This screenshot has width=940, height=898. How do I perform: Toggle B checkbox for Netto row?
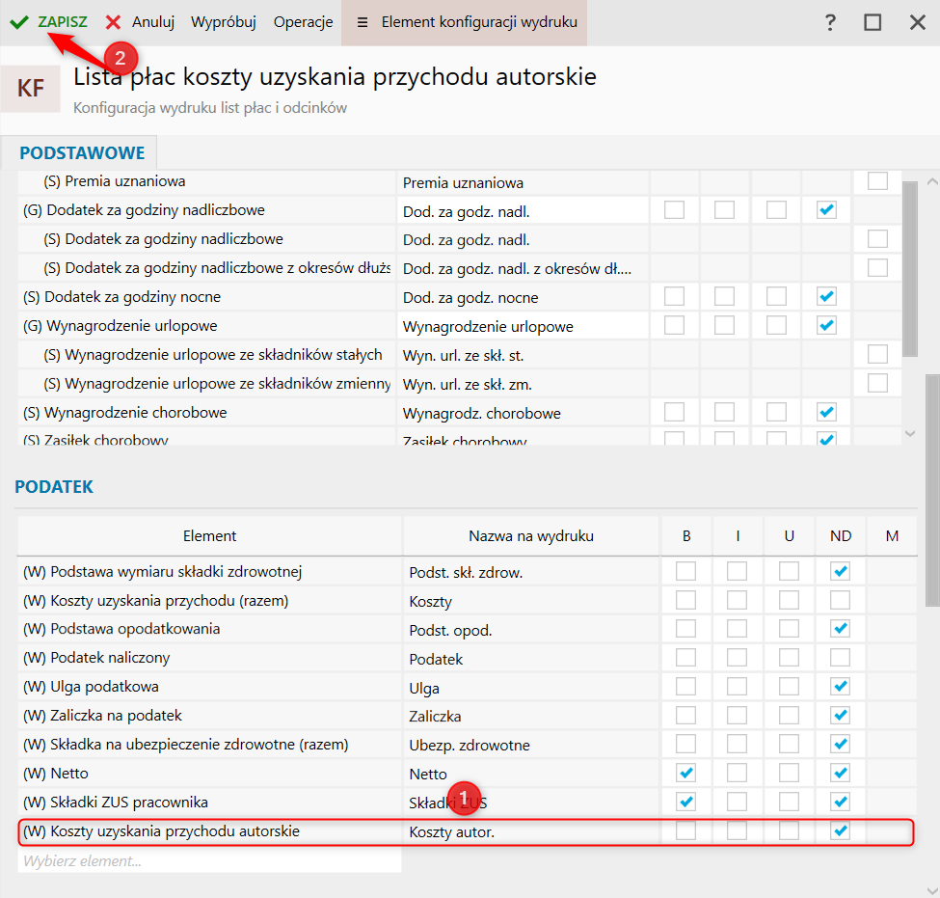[685, 773]
